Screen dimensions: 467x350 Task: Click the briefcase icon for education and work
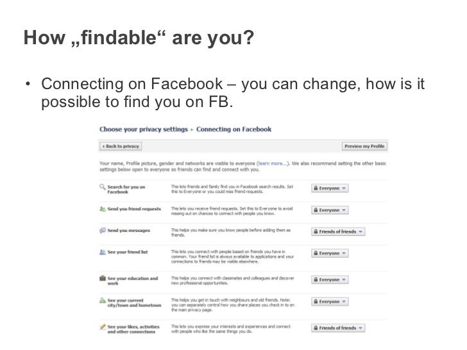[102, 279]
